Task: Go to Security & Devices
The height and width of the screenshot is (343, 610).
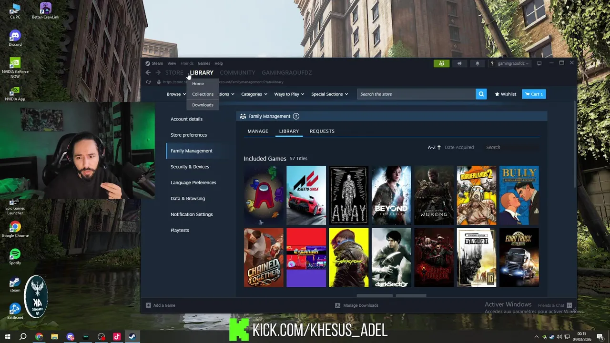Action: [x=190, y=167]
